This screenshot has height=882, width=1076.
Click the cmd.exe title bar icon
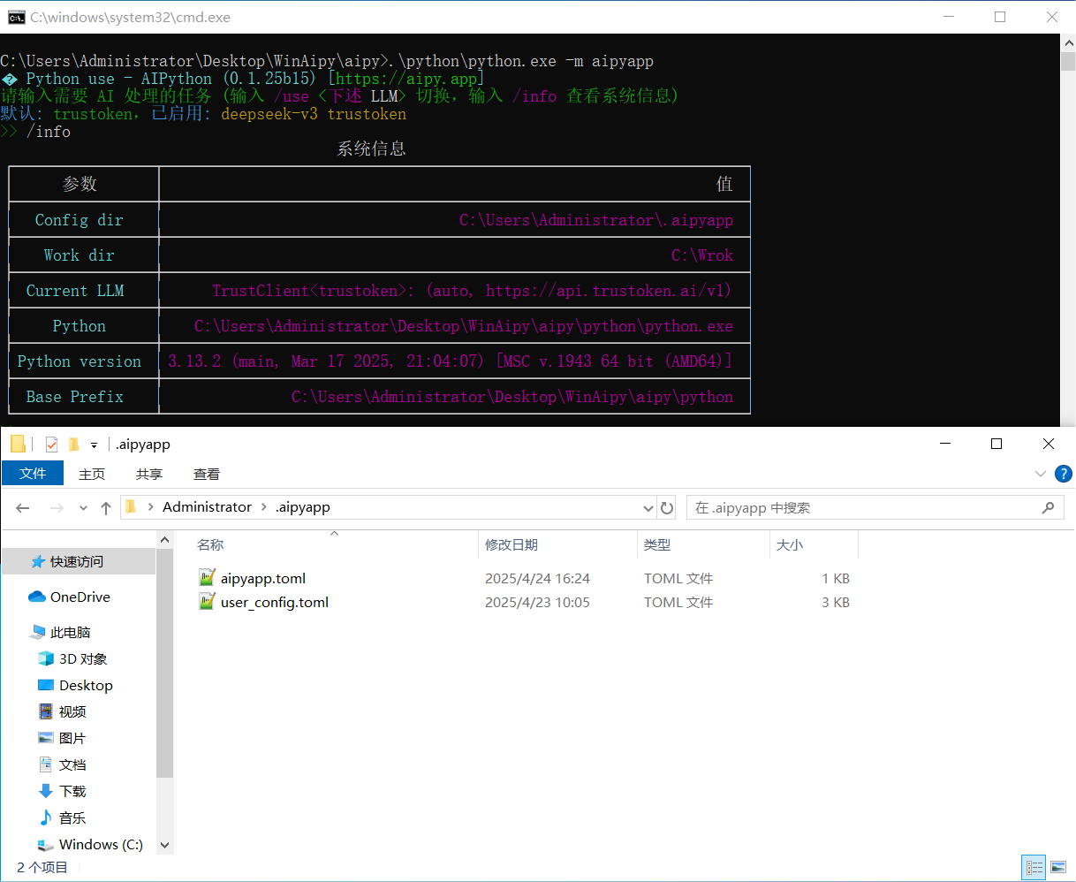pyautogui.click(x=16, y=17)
